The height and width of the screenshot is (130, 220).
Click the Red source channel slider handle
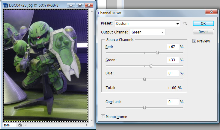157,53
